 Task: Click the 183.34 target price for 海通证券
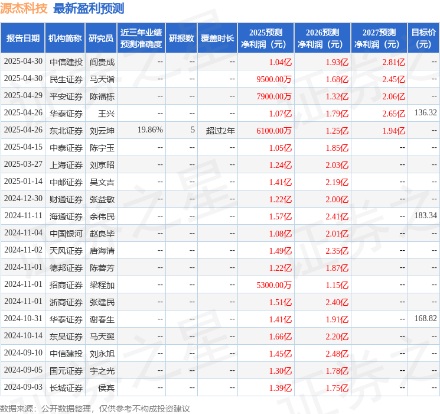pos(425,216)
